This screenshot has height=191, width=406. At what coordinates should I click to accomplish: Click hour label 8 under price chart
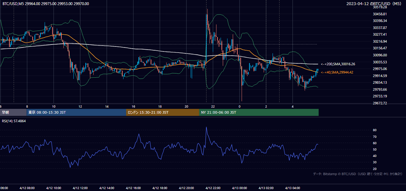coord(27,107)
